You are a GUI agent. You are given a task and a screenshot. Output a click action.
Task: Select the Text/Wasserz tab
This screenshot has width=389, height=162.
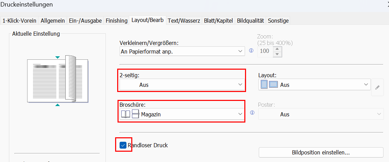click(184, 21)
